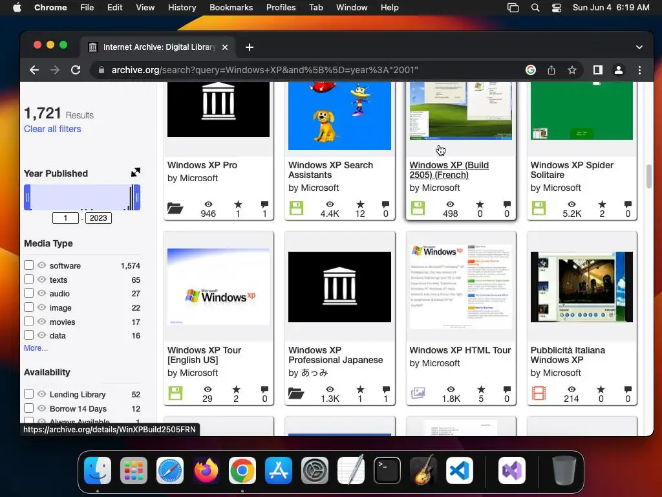662x497 pixels.
Task: Check the texts media type filter
Action: (28, 280)
